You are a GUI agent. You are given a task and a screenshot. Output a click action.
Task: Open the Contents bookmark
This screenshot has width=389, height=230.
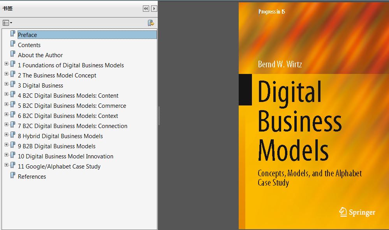(x=29, y=45)
